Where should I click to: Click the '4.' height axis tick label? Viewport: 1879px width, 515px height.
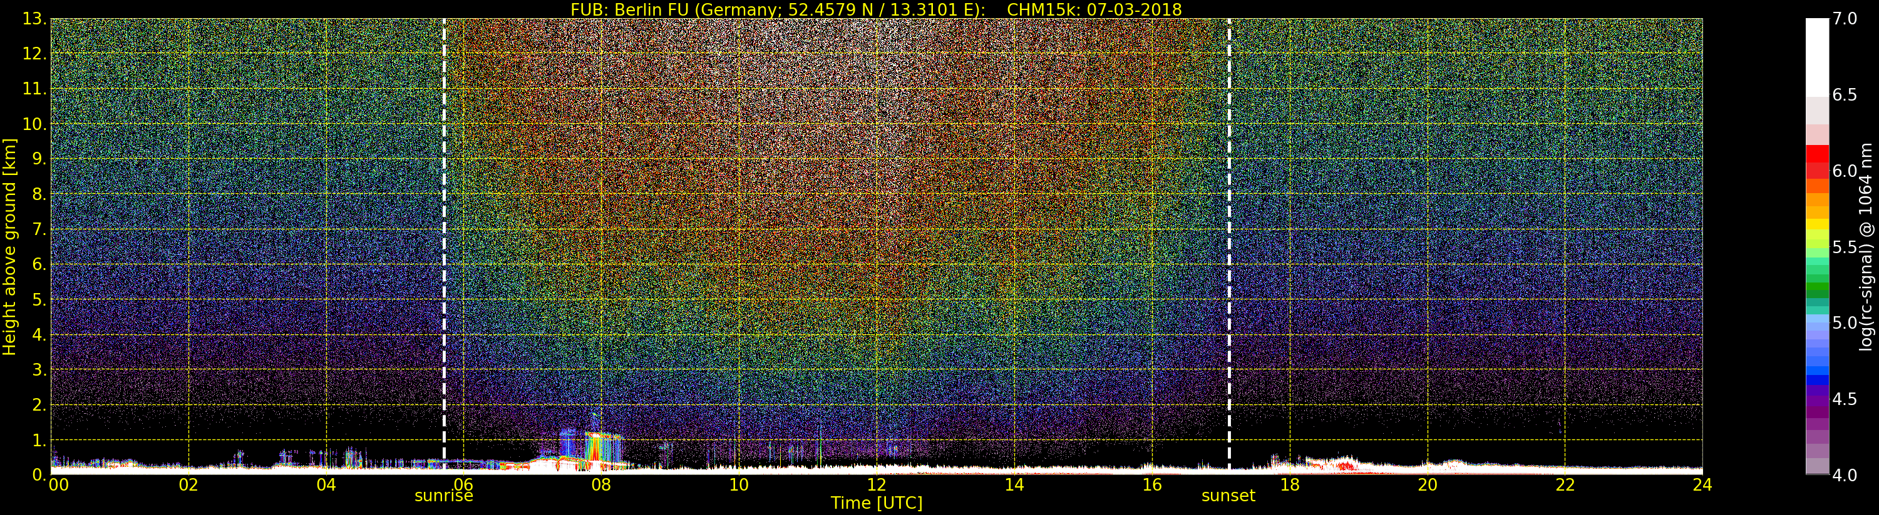tap(39, 334)
